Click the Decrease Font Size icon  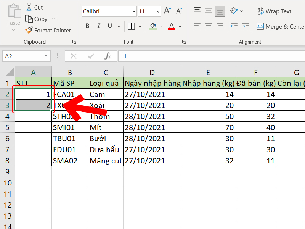tap(178, 11)
